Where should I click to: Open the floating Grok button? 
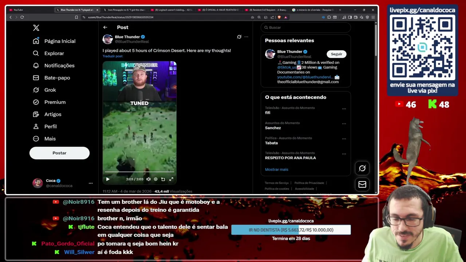coord(362,168)
